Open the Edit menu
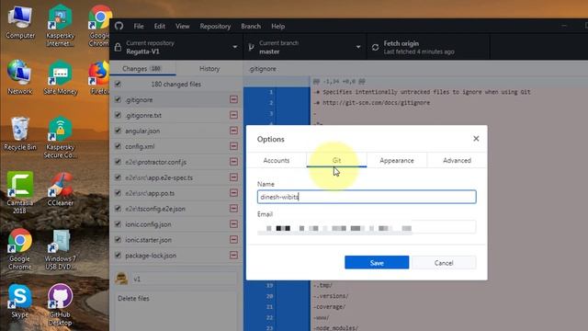This screenshot has height=331, width=588. tap(159, 27)
